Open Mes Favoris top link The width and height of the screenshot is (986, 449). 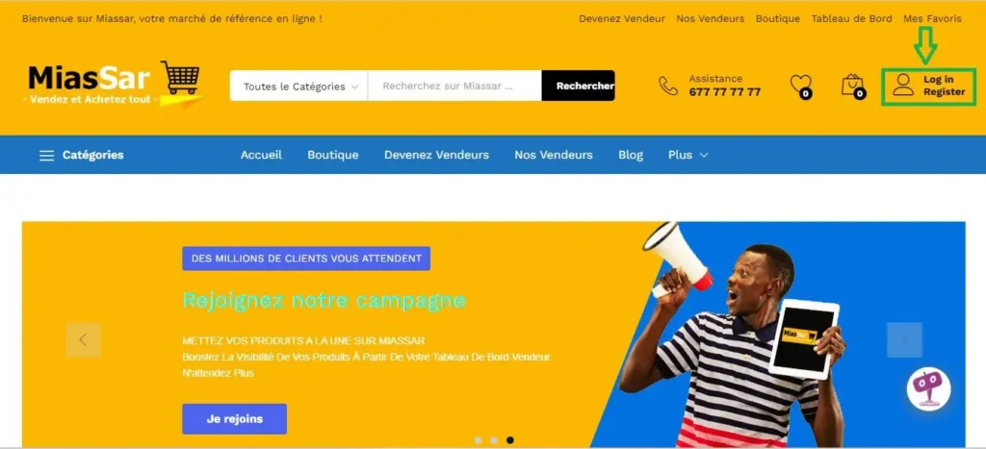[932, 19]
